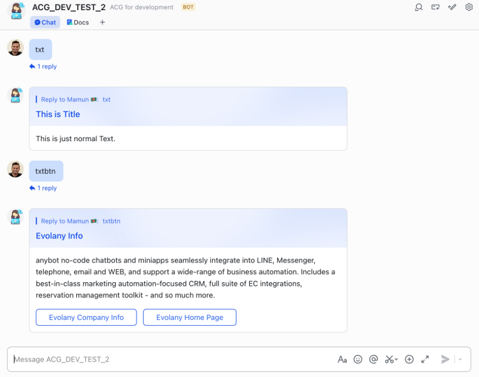Focus the Message ACG_DEV_TEST_2 input field

pyautogui.click(x=171, y=359)
